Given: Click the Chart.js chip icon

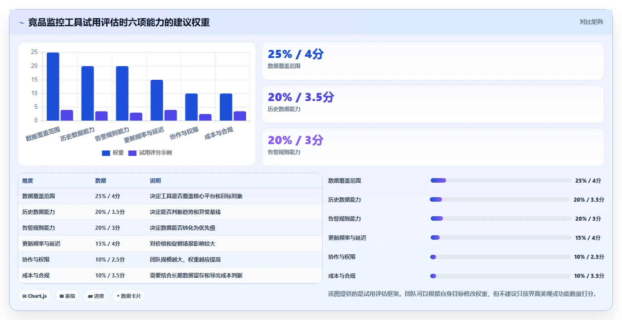Looking at the screenshot, I should [x=24, y=296].
